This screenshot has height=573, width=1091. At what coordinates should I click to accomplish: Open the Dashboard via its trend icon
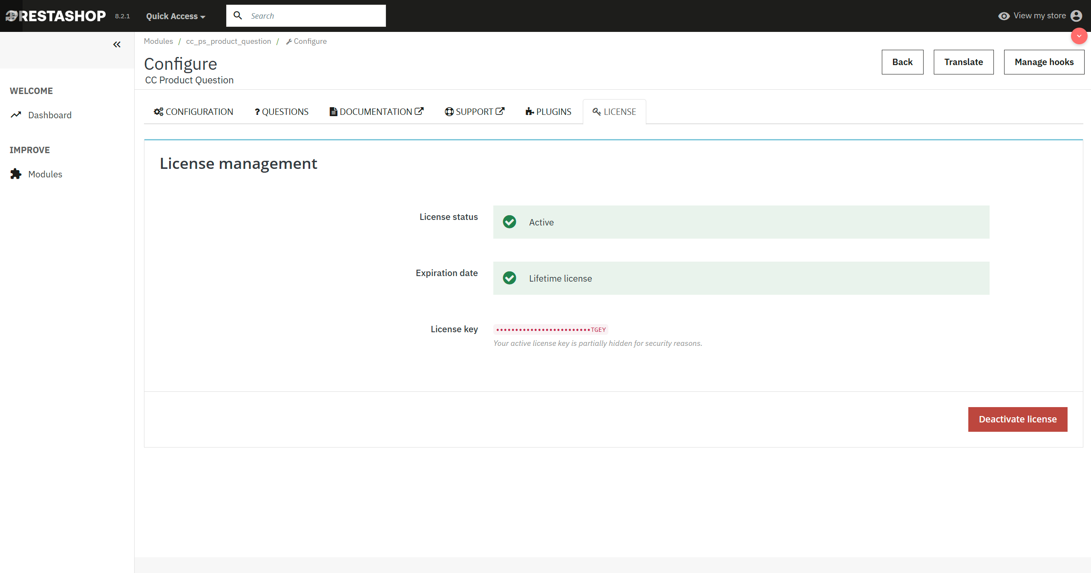click(16, 114)
